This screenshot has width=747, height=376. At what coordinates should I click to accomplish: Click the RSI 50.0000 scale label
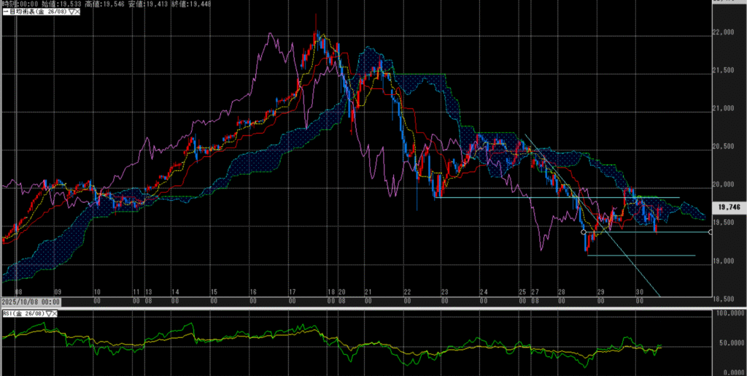[729, 342]
